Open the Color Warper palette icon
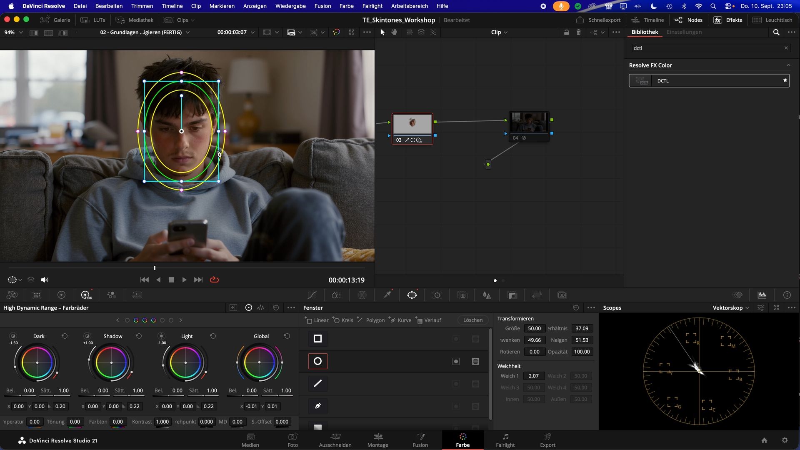 click(362, 295)
